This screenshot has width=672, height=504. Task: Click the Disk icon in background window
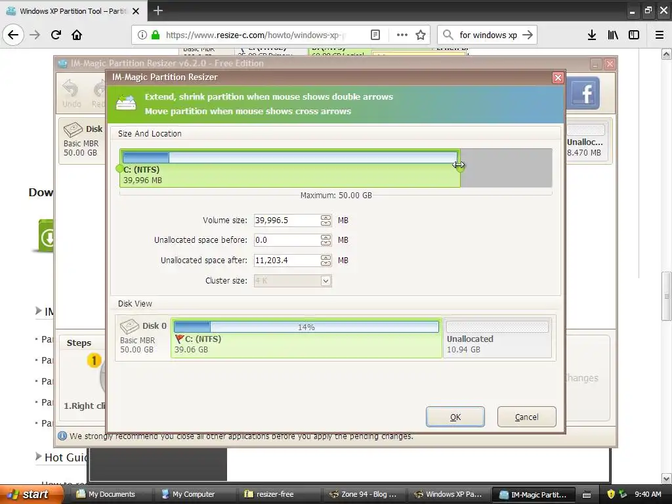(73, 129)
